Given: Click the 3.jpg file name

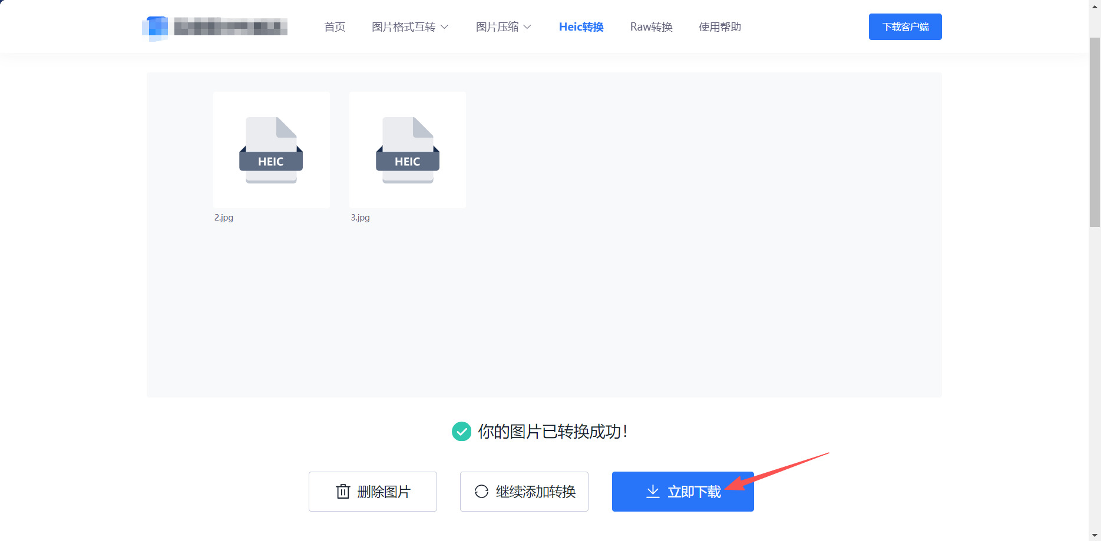Looking at the screenshot, I should (361, 218).
